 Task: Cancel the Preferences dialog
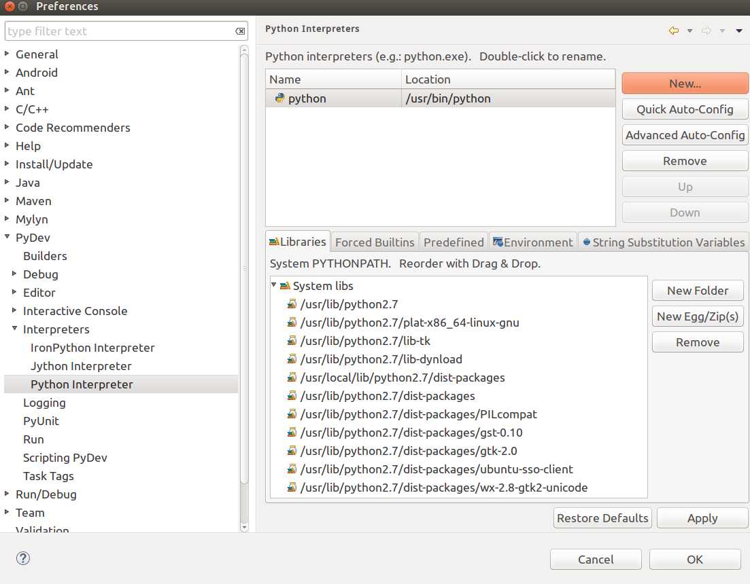click(x=596, y=559)
